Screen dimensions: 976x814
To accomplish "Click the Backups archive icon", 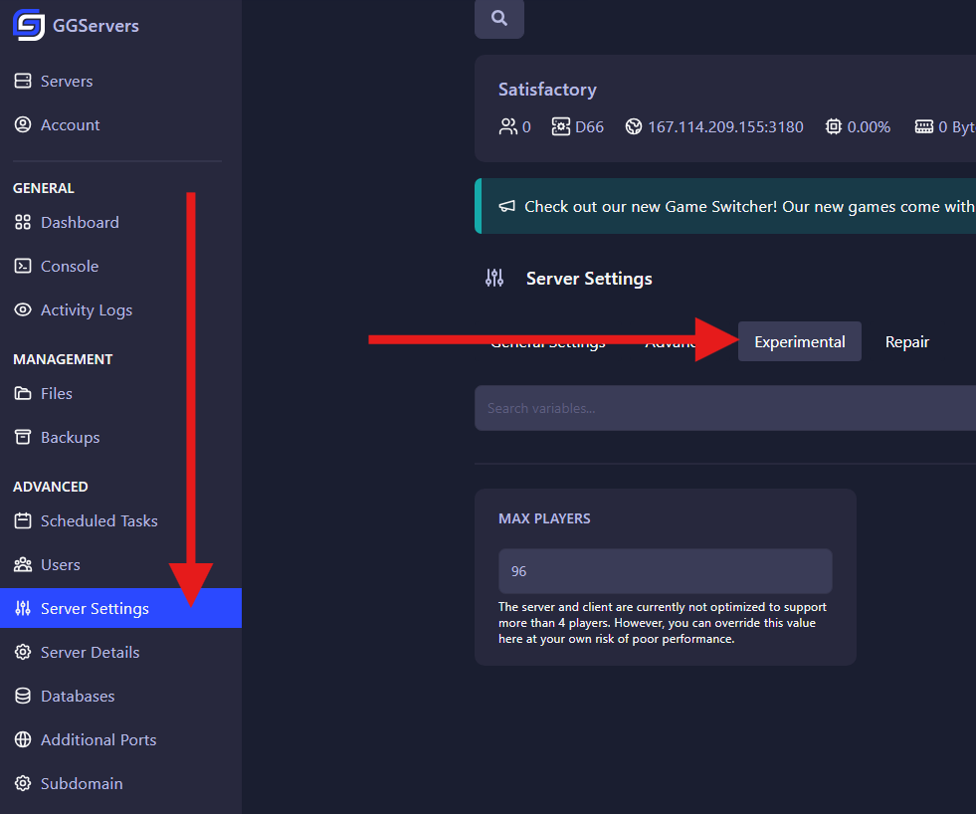I will (23, 438).
